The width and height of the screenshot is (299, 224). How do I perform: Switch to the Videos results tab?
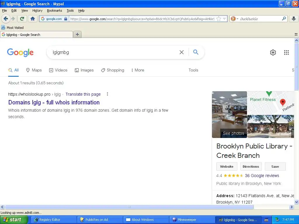click(x=58, y=70)
